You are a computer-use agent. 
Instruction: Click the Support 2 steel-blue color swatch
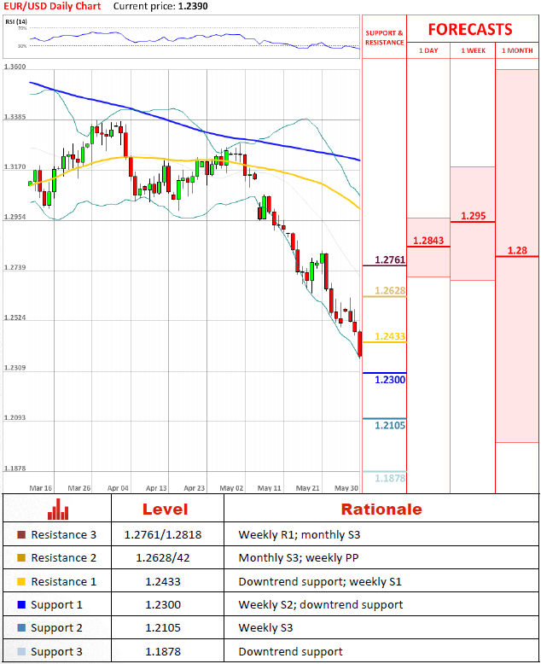click(x=21, y=627)
